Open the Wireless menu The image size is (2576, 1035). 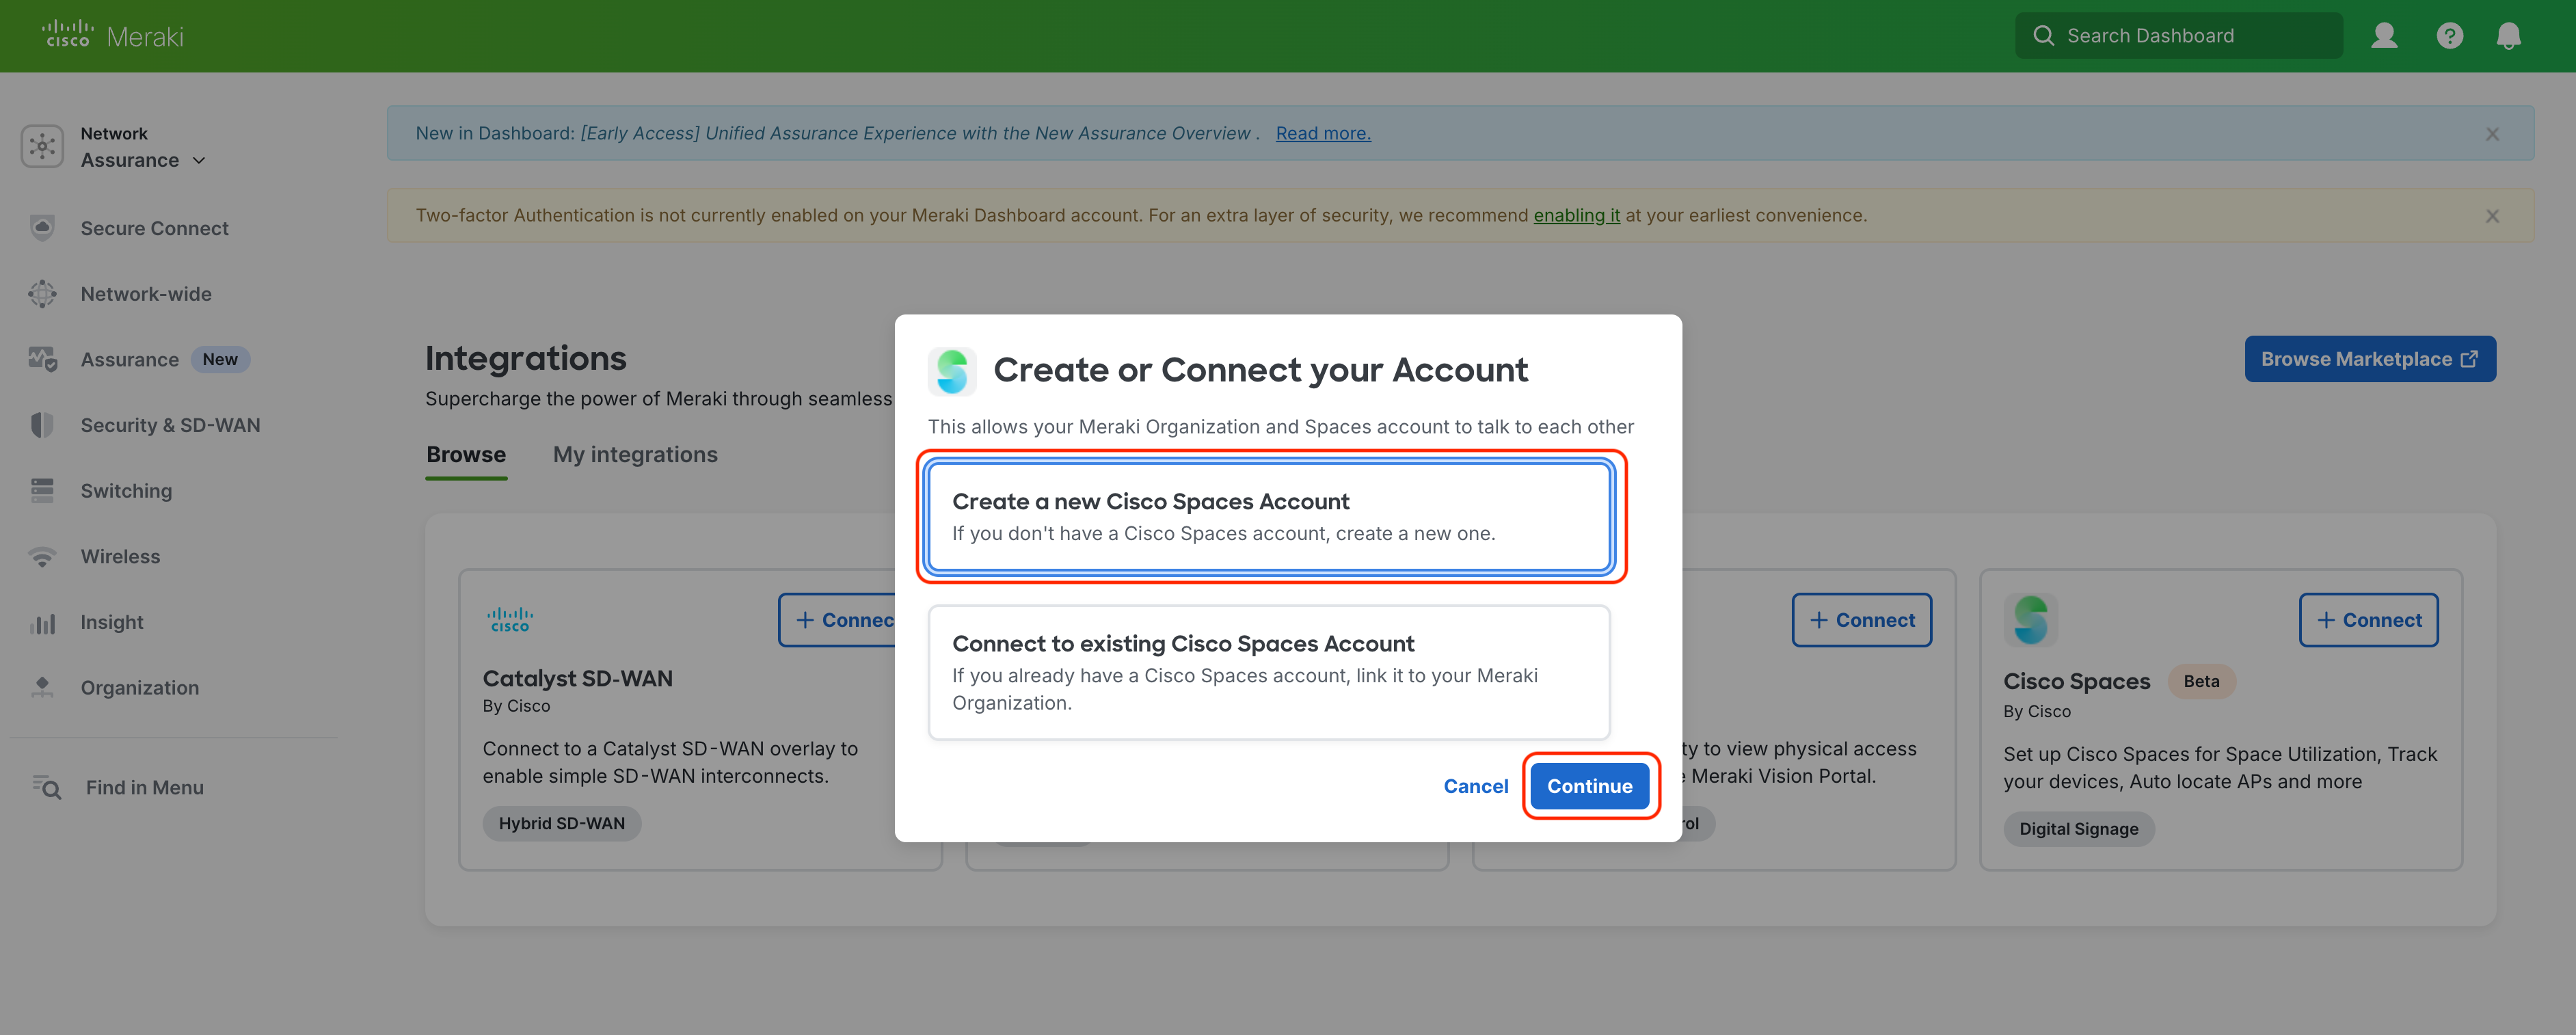120,556
